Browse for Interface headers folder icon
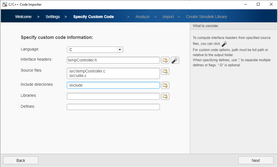 point(165,60)
